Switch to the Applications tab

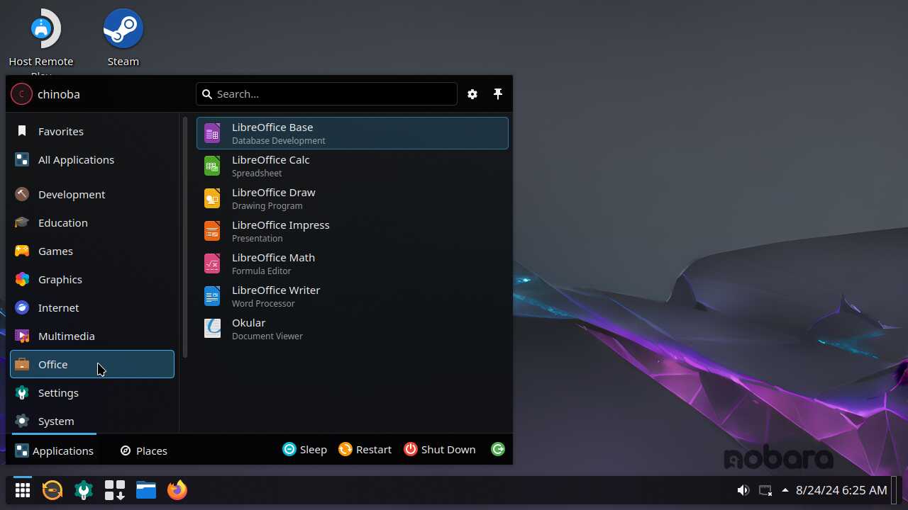54,450
